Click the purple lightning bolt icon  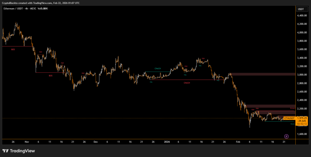[x=286, y=137]
